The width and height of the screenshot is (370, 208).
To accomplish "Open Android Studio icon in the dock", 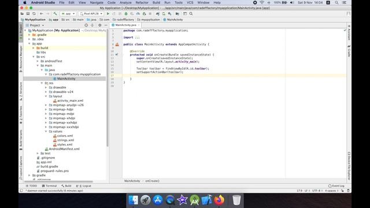I will coord(194,200).
